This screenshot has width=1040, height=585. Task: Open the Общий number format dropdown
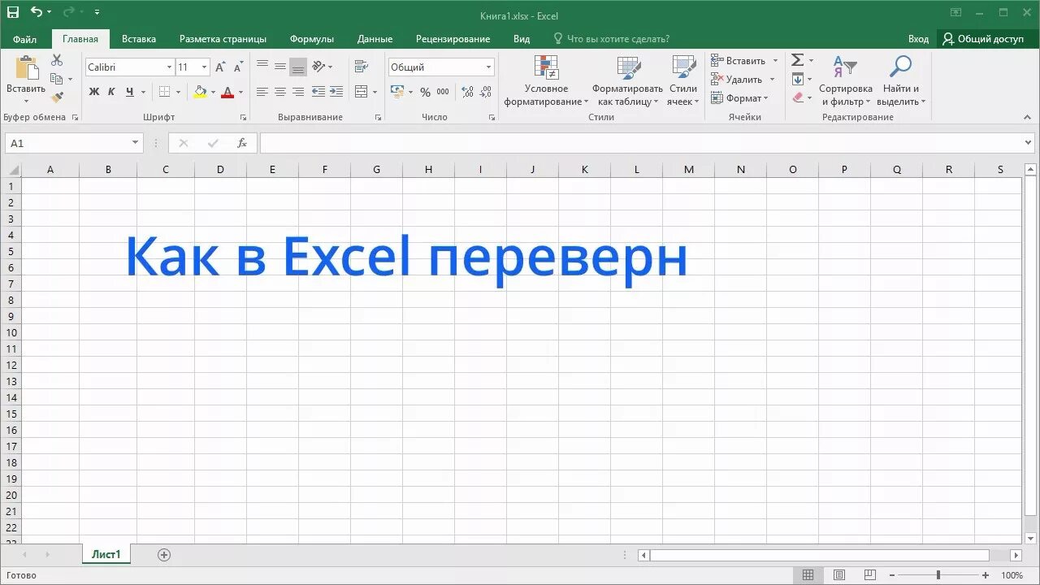[488, 67]
